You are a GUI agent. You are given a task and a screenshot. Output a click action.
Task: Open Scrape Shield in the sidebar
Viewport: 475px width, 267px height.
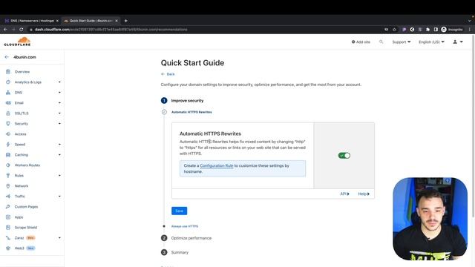(x=26, y=228)
